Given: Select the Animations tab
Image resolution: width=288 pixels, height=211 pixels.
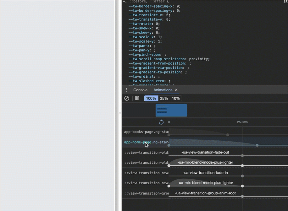Looking at the screenshot, I should pyautogui.click(x=163, y=90).
